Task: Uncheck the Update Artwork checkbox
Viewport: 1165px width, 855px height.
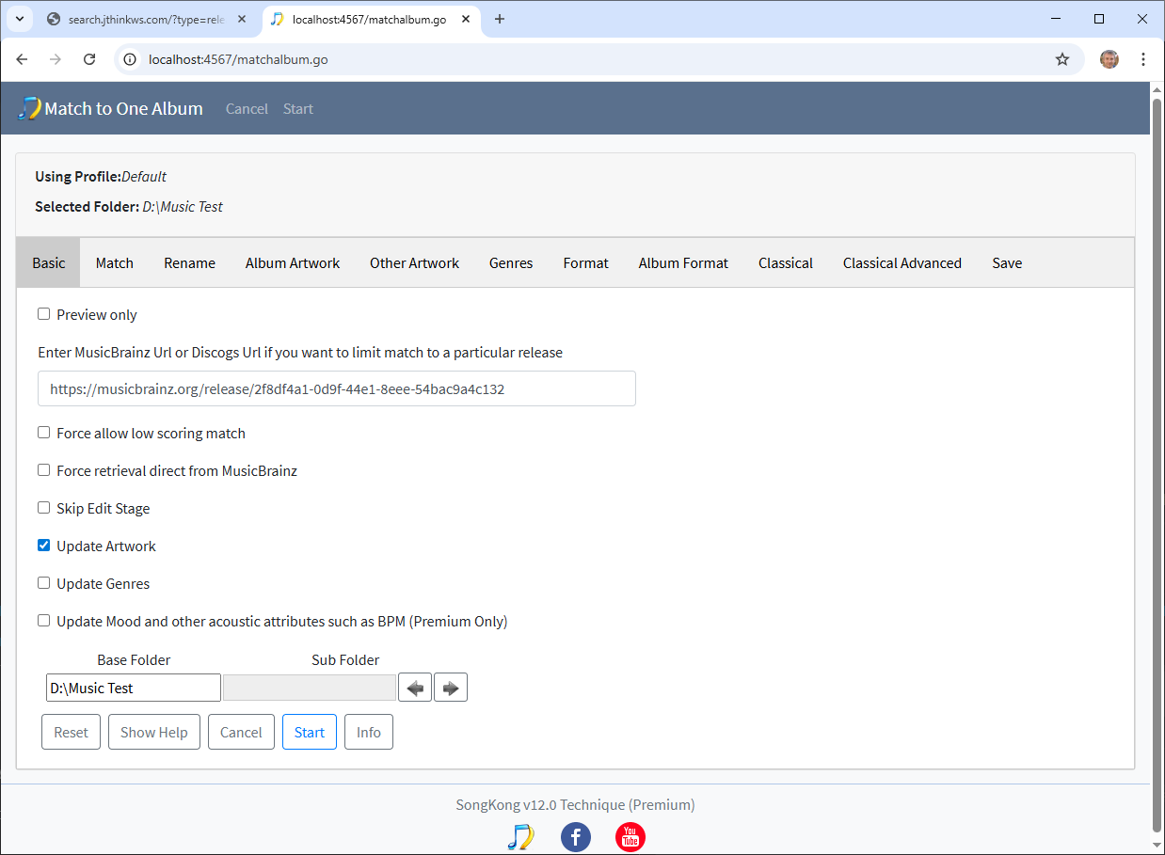Action: coord(44,546)
